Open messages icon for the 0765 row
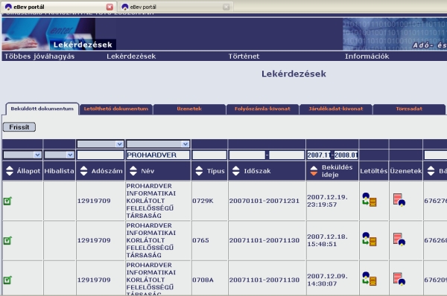This screenshot has width=447, height=296. tap(399, 239)
